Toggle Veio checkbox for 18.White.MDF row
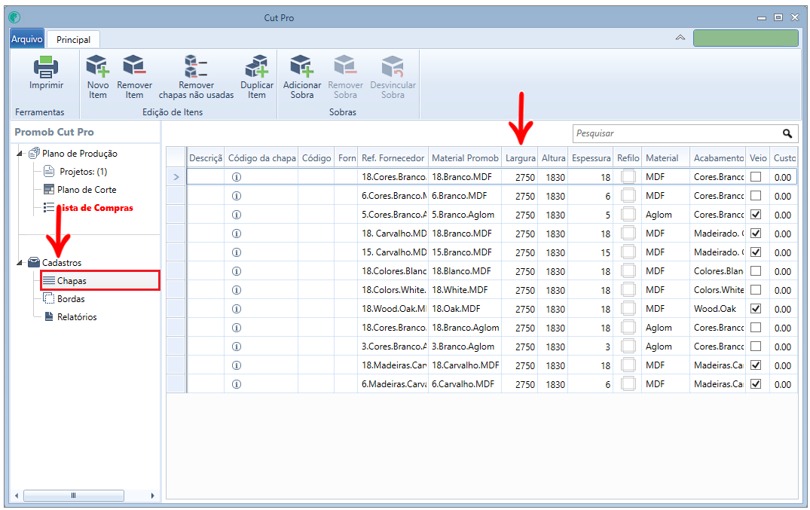 (756, 290)
